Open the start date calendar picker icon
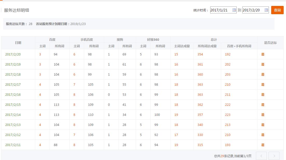 click(234, 10)
